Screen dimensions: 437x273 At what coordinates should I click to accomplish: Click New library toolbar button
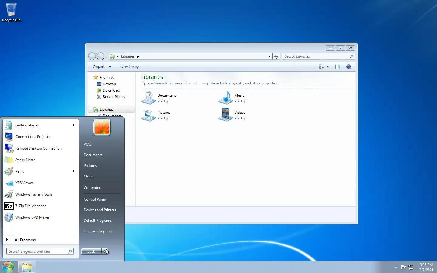[x=130, y=67]
